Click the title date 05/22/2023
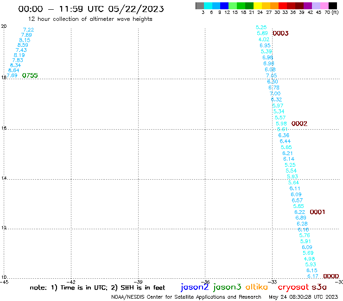Viewport: 343px width, 301px height. [x=136, y=9]
